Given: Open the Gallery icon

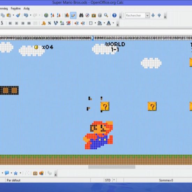Looking at the screenshot, I should click(94, 15).
